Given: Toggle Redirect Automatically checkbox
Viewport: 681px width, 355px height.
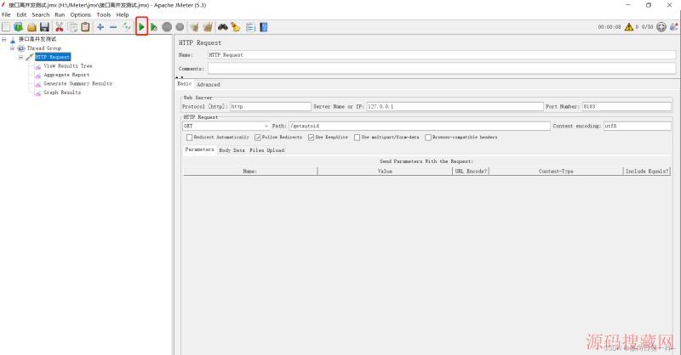Looking at the screenshot, I should point(189,138).
